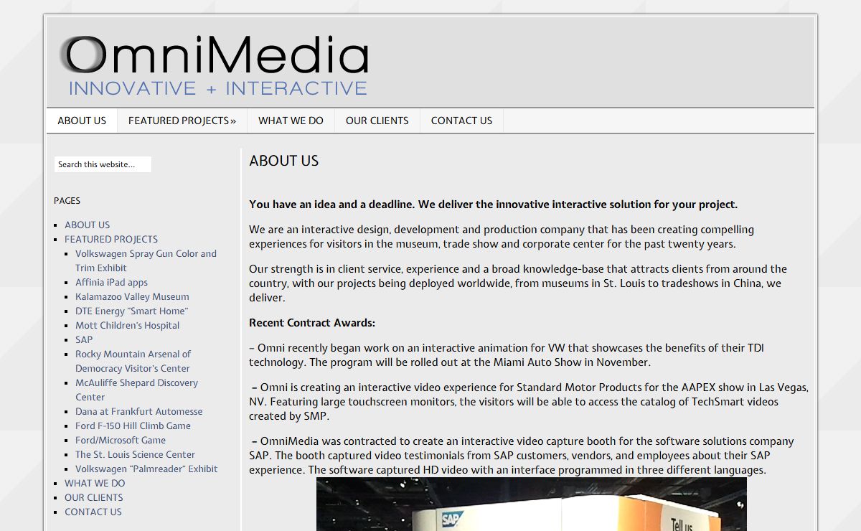Open CONTACT US in the navigation bar

461,121
